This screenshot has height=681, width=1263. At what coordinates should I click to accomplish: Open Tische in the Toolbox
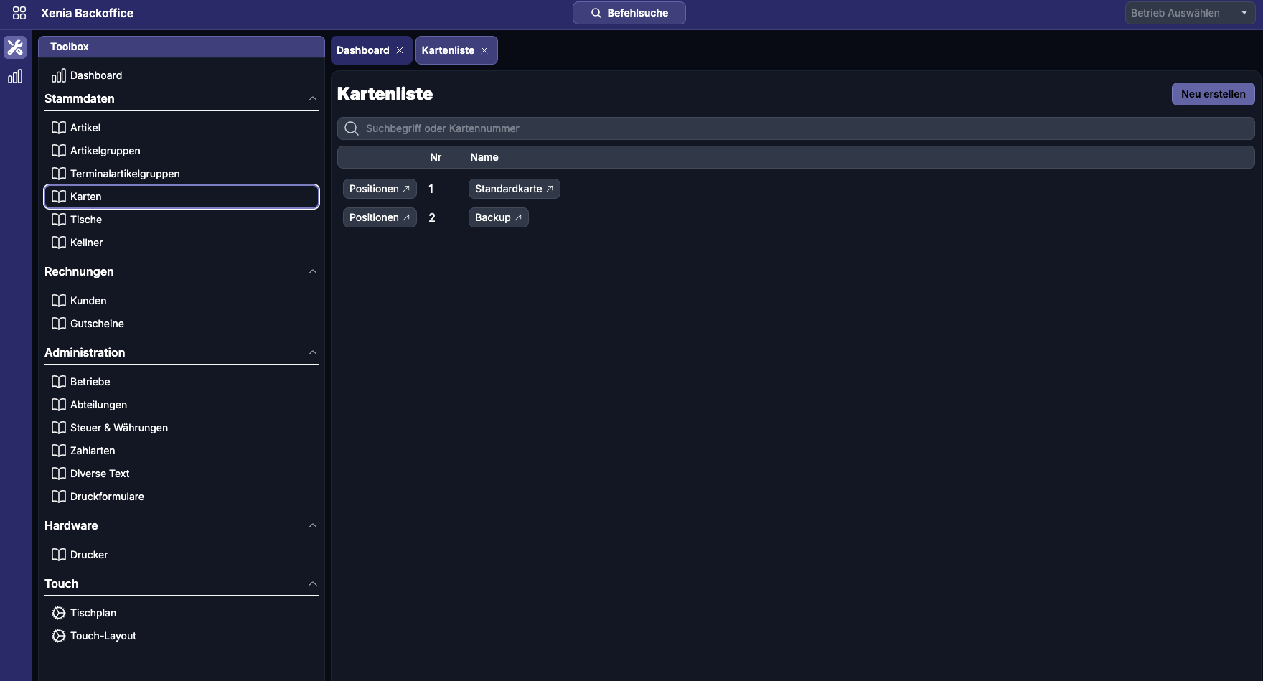[x=86, y=220]
